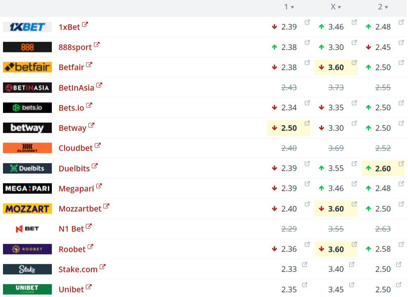Image resolution: width=408 pixels, height=297 pixels.
Task: Open external icon next to Stake.com 2.33 odds
Action: (x=305, y=265)
